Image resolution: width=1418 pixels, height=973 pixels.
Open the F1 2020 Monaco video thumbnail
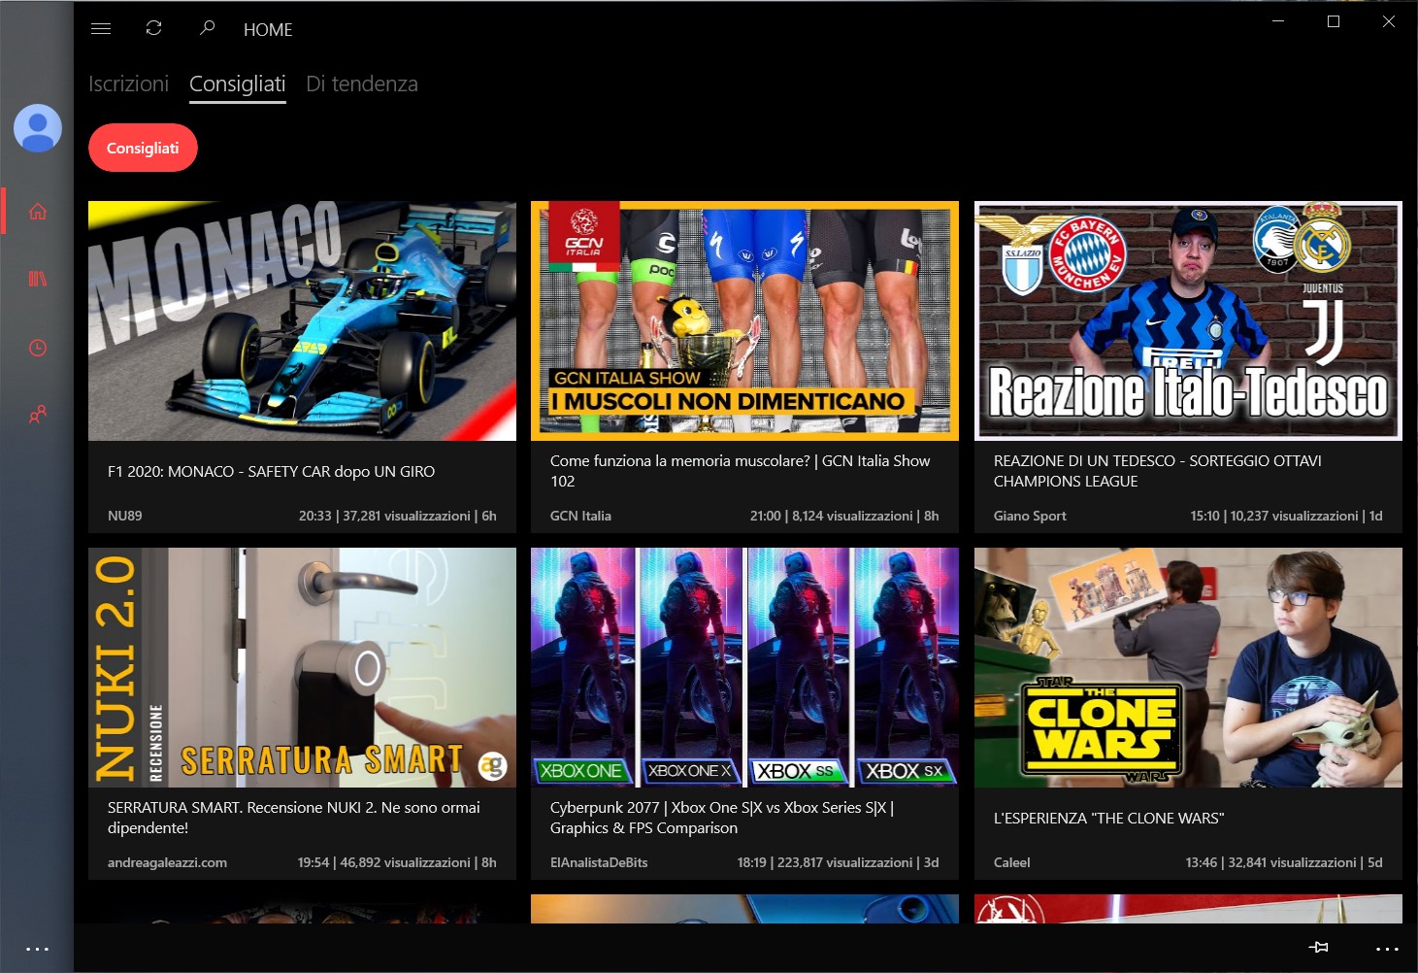point(302,320)
